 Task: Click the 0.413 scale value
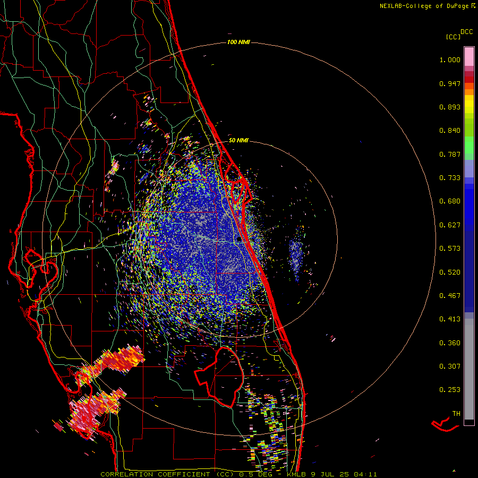450,319
